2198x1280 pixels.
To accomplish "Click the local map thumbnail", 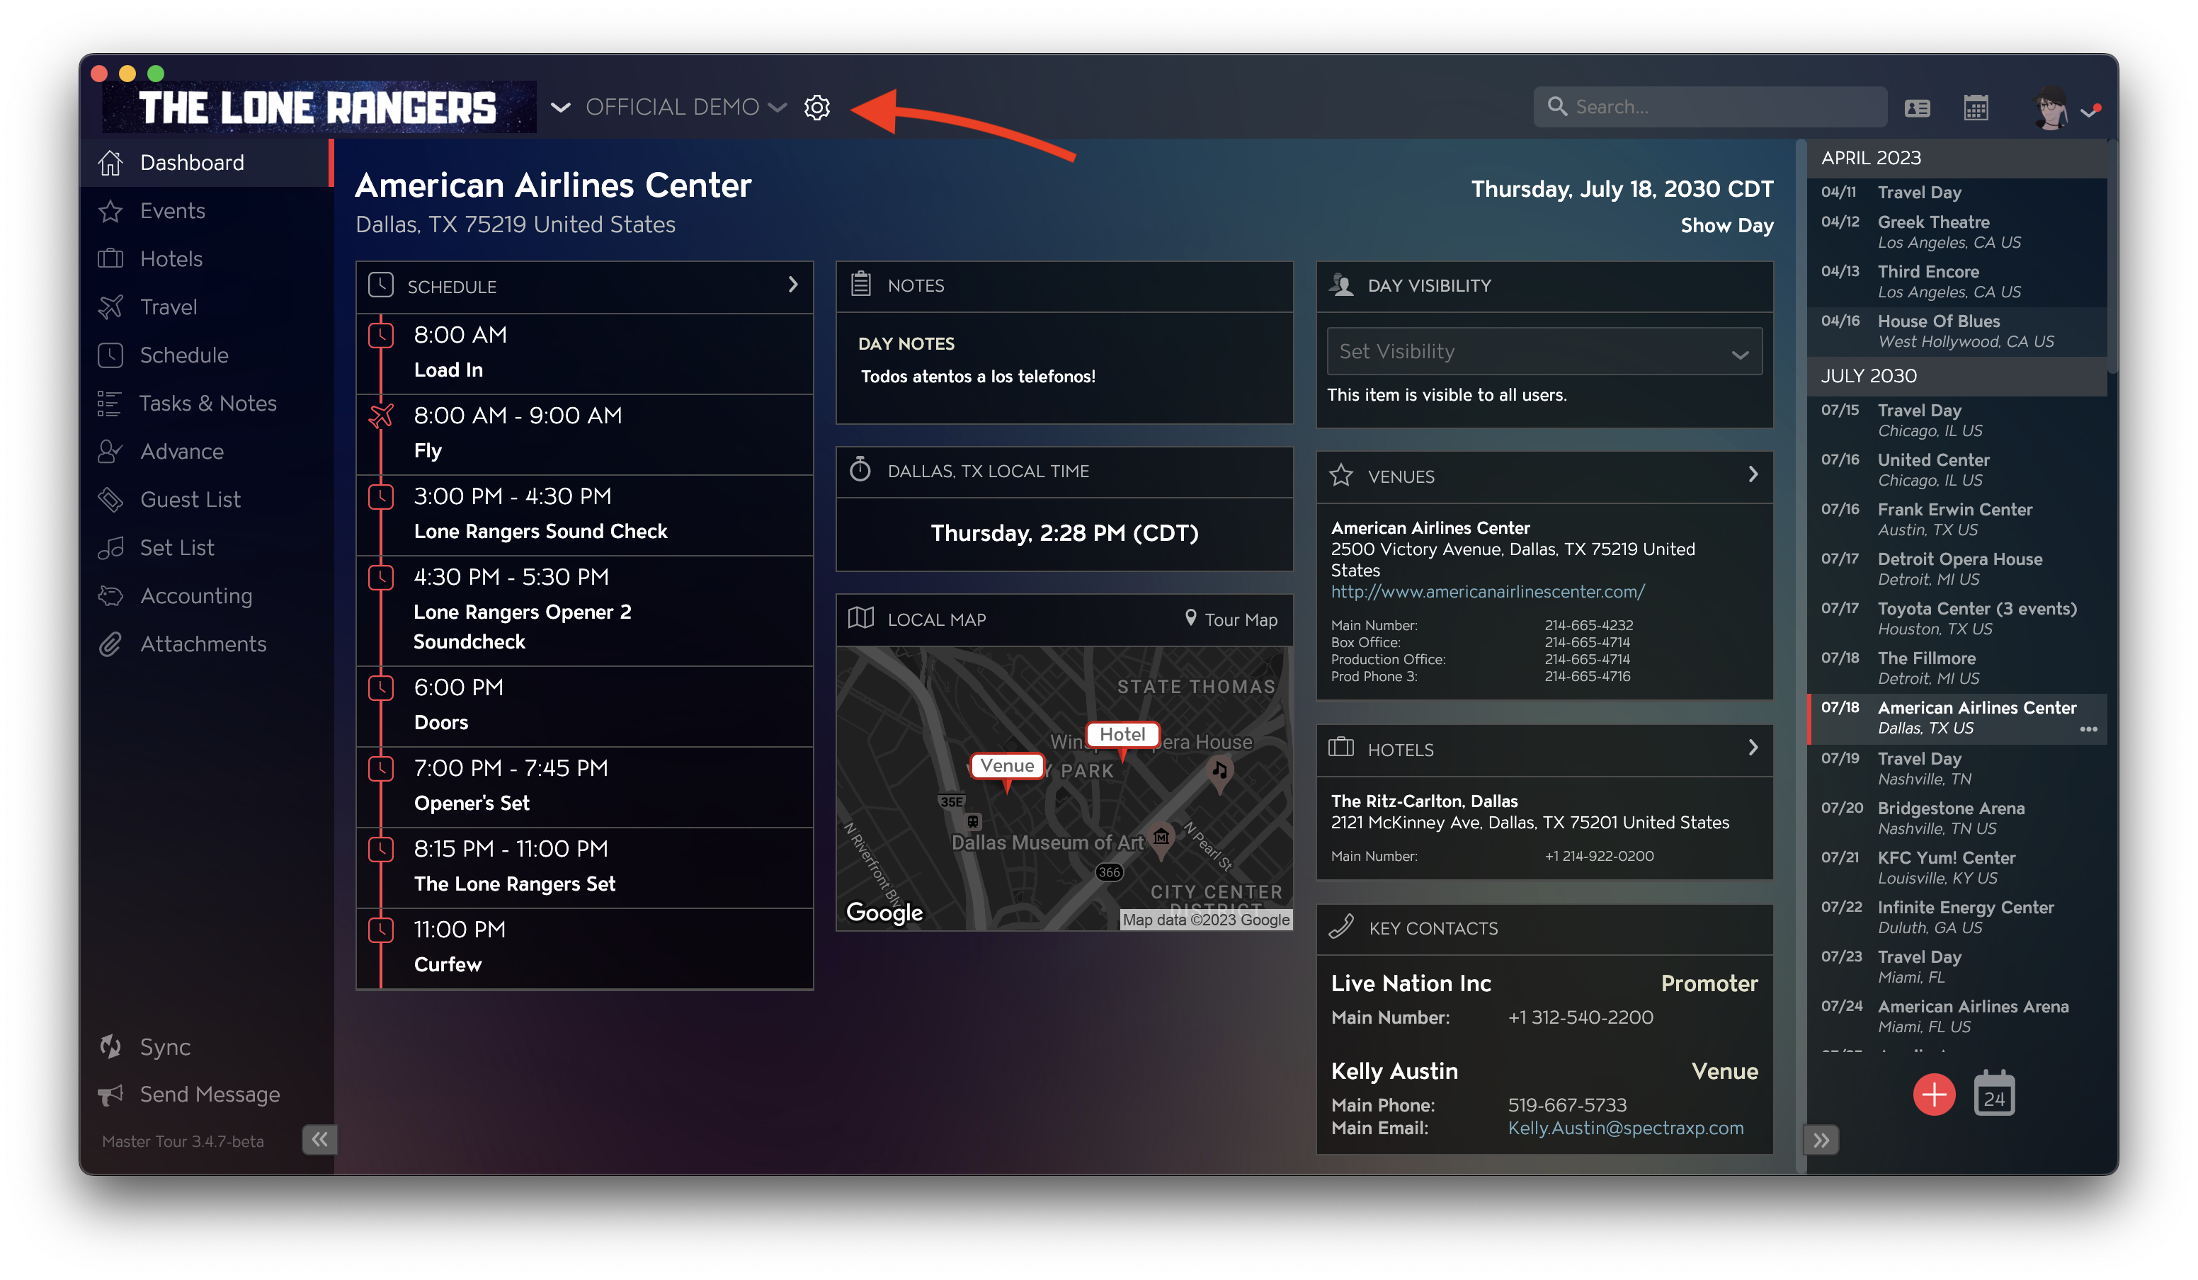I will click(x=1064, y=788).
